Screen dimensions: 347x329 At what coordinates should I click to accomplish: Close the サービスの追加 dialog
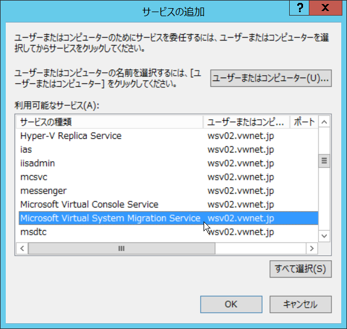click(x=326, y=8)
